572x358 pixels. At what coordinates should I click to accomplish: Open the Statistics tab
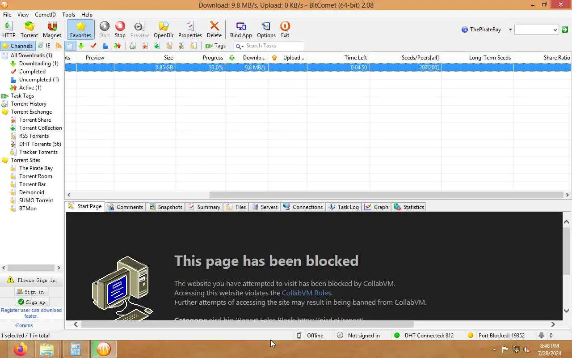[x=409, y=207]
